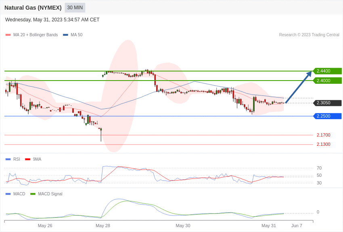Click the MACD 0 axis value
Image resolution: width=343 pixels, height=232 pixels.
pos(318,212)
